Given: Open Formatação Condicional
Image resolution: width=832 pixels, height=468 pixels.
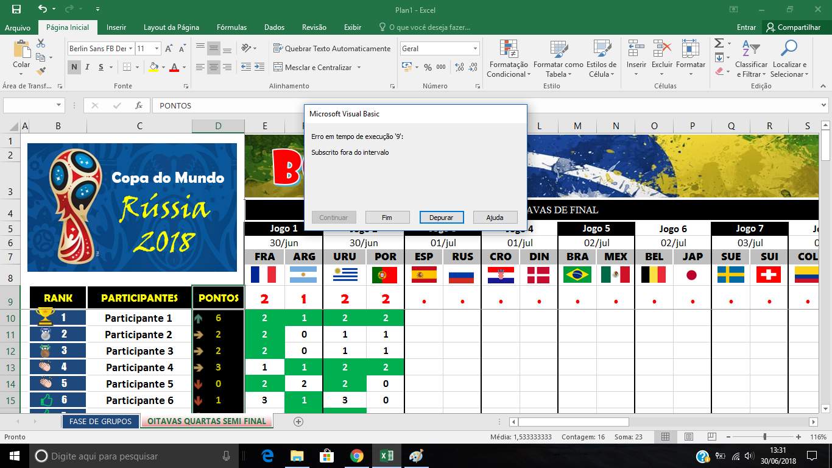Looking at the screenshot, I should [509, 59].
